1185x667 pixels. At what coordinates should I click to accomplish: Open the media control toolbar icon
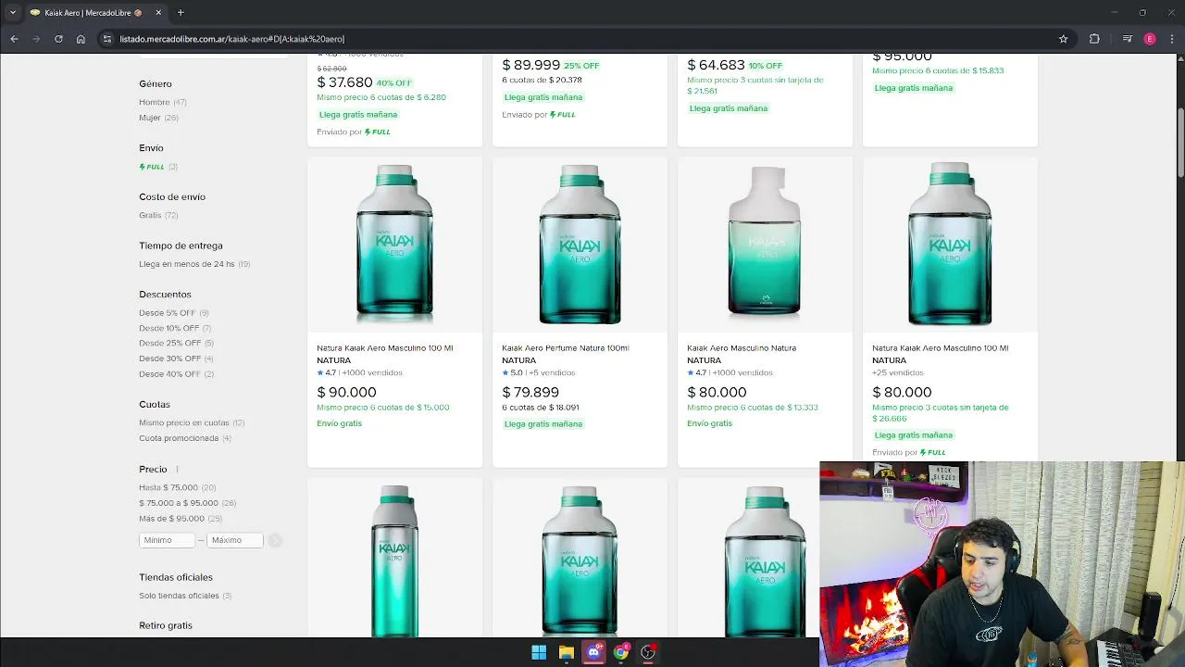coord(1127,39)
